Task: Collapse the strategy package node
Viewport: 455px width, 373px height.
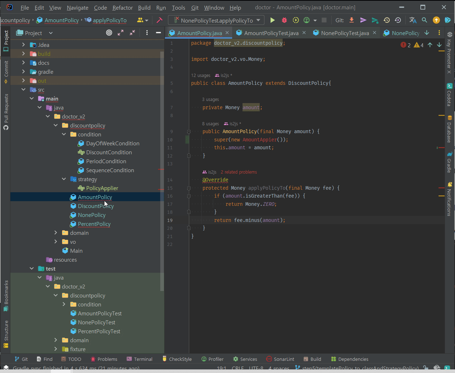Action: click(x=64, y=179)
